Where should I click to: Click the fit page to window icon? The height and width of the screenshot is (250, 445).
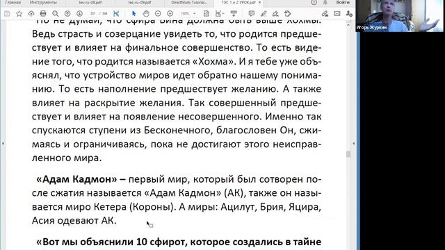pos(207,14)
